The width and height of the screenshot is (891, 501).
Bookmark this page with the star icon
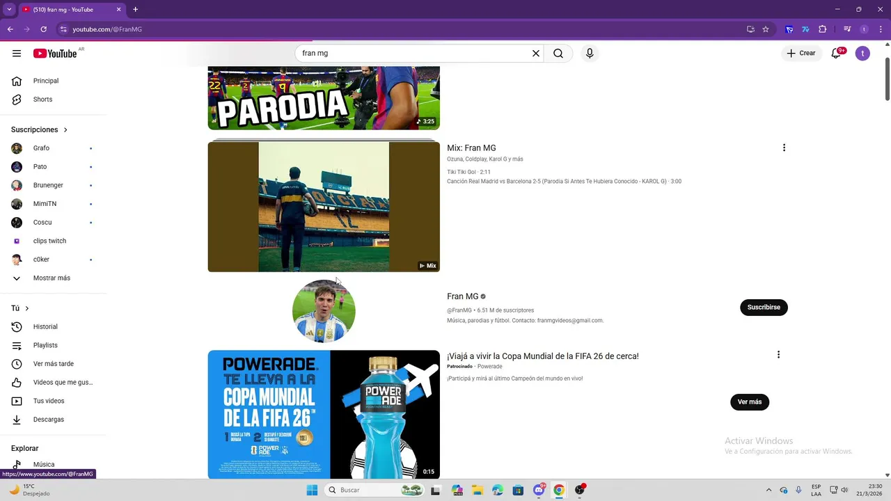[766, 29]
